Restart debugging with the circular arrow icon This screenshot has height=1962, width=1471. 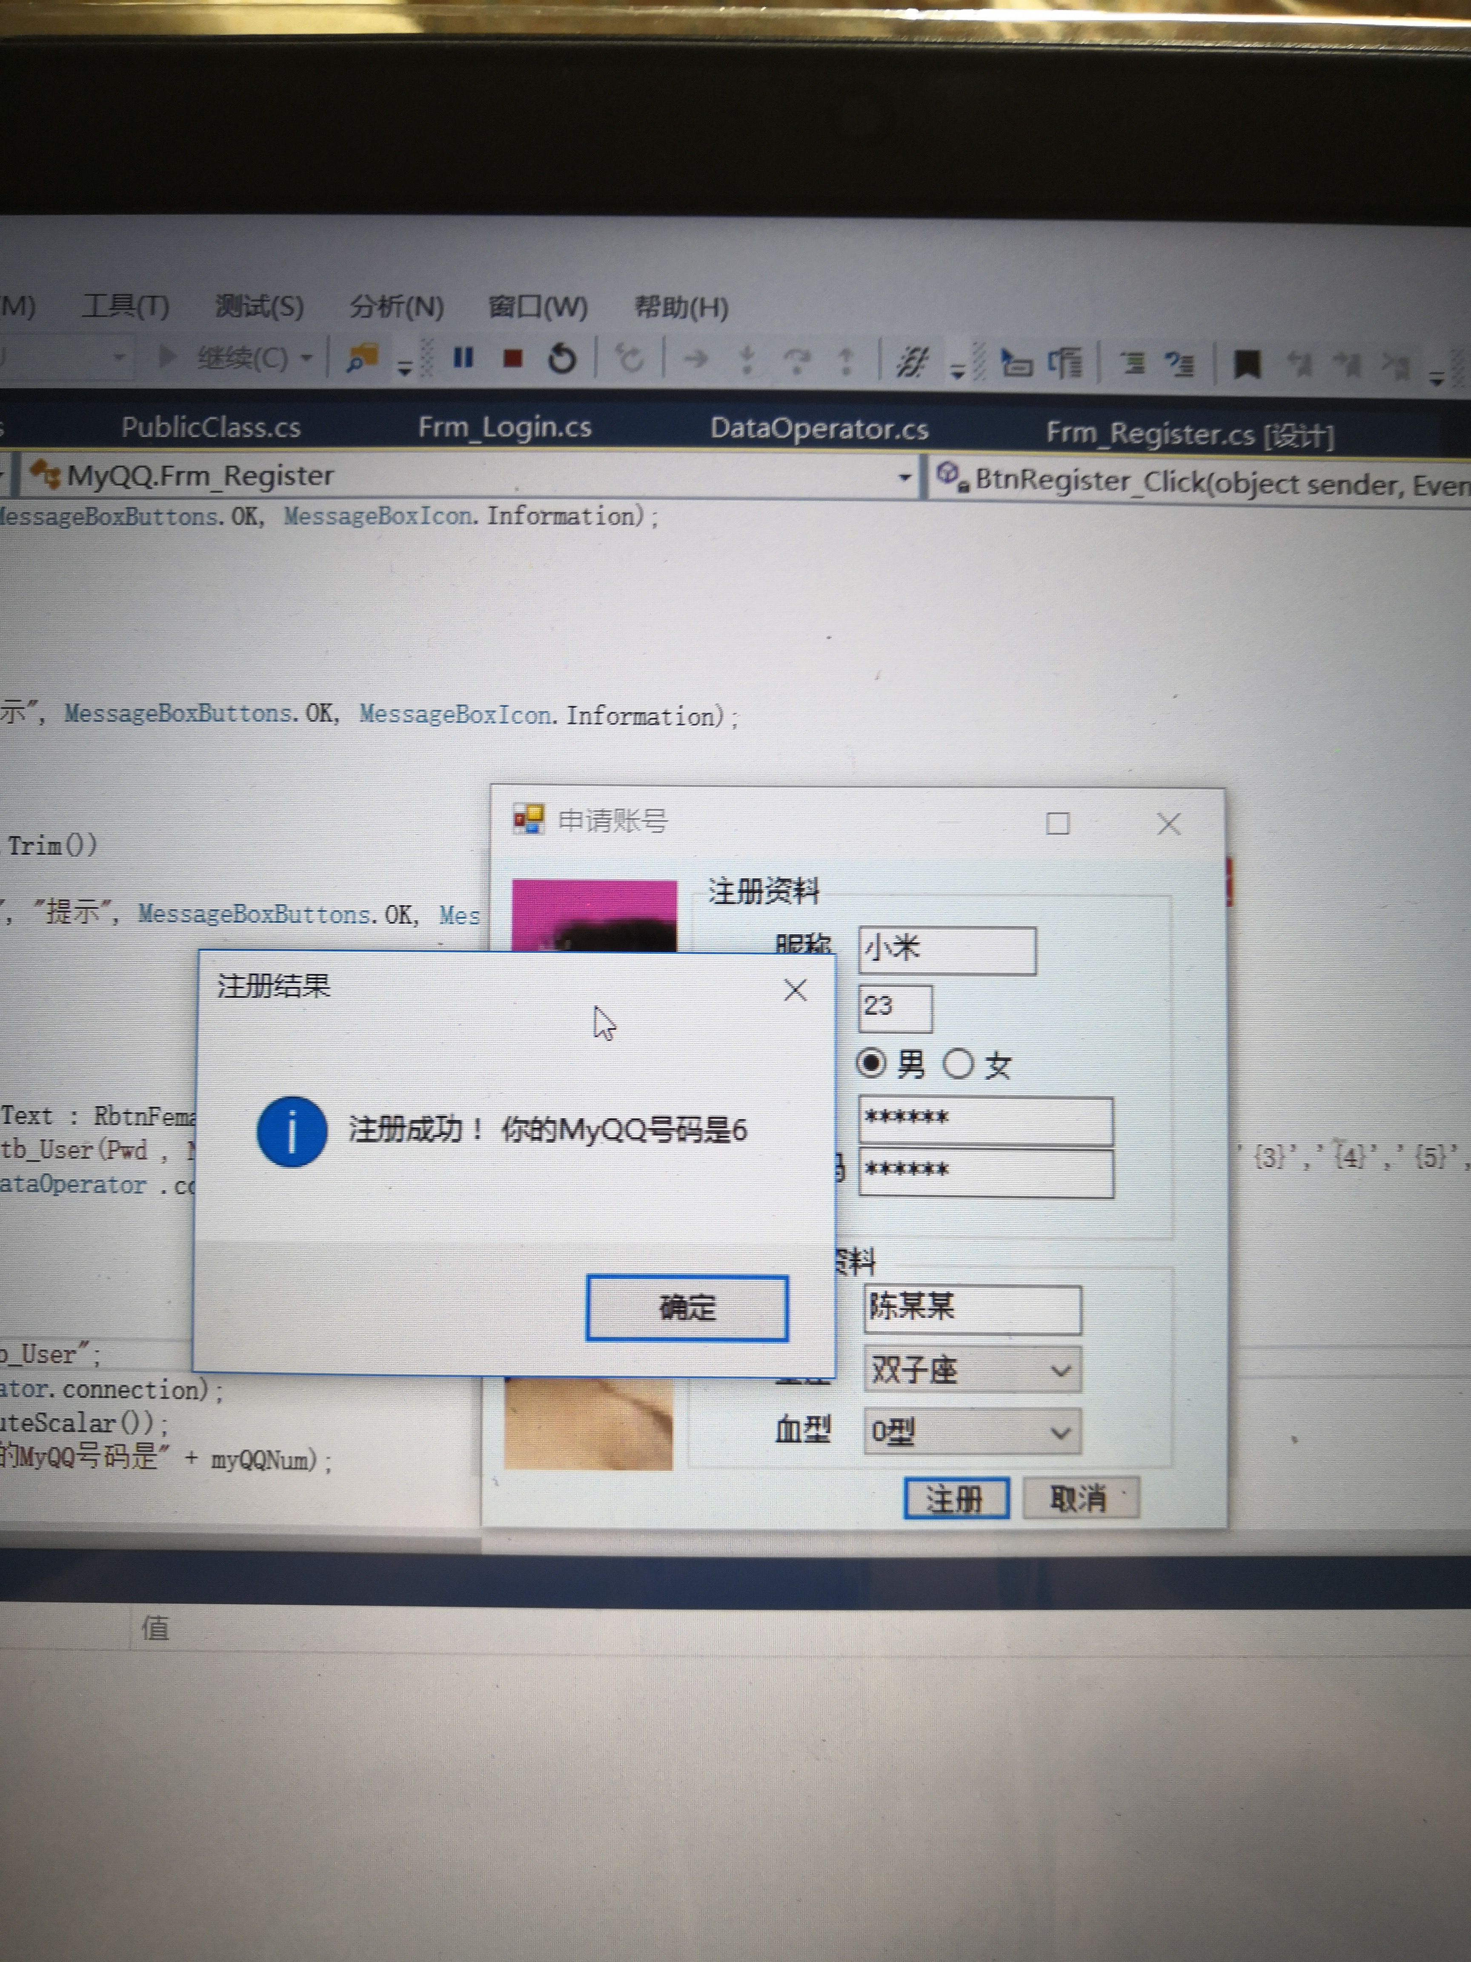tap(561, 359)
